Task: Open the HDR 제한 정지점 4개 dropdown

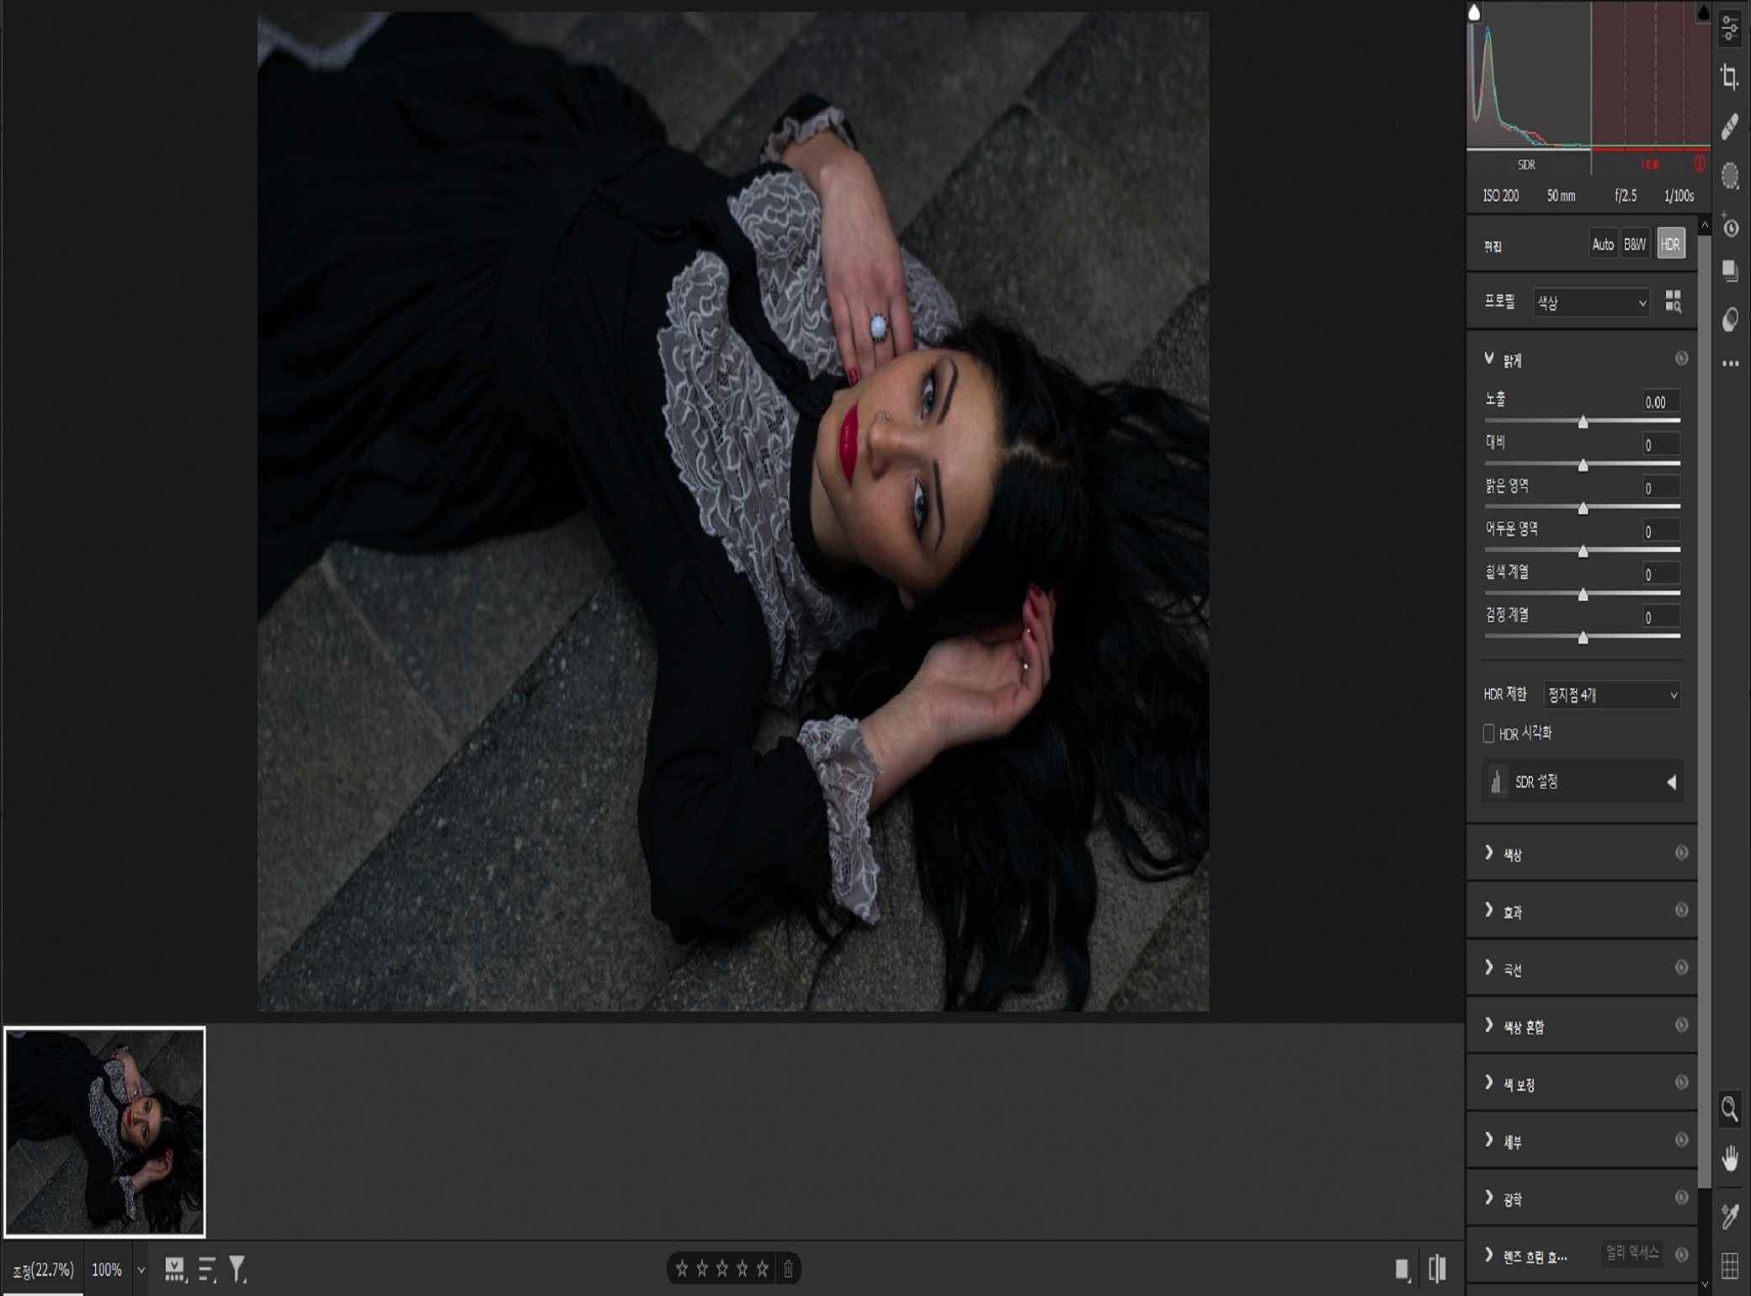Action: (1611, 694)
